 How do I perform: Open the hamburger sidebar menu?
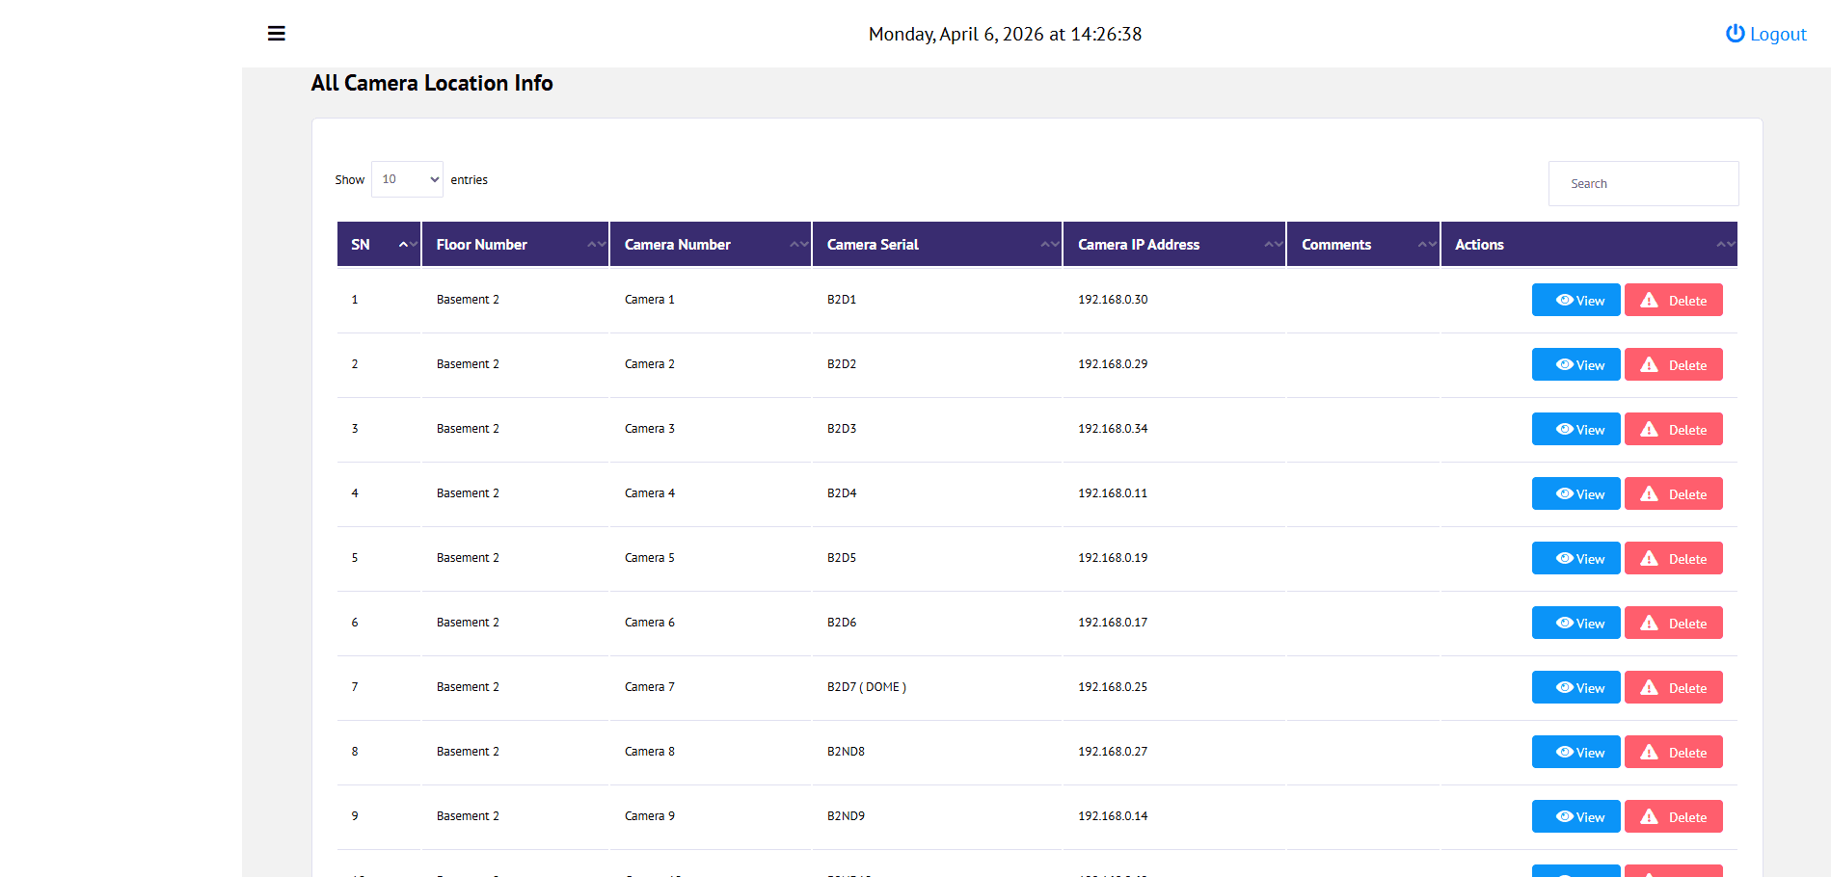[276, 34]
